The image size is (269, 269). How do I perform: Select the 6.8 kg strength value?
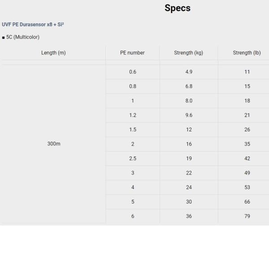tap(189, 86)
